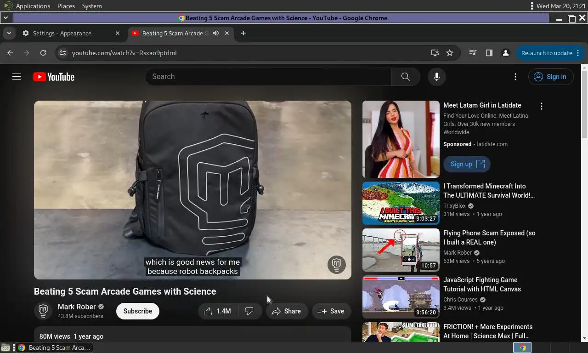Image resolution: width=588 pixels, height=353 pixels.
Task: Bookmark this page with the star
Action: click(x=450, y=53)
